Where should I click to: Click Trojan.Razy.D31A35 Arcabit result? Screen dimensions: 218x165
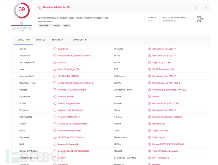162,62
